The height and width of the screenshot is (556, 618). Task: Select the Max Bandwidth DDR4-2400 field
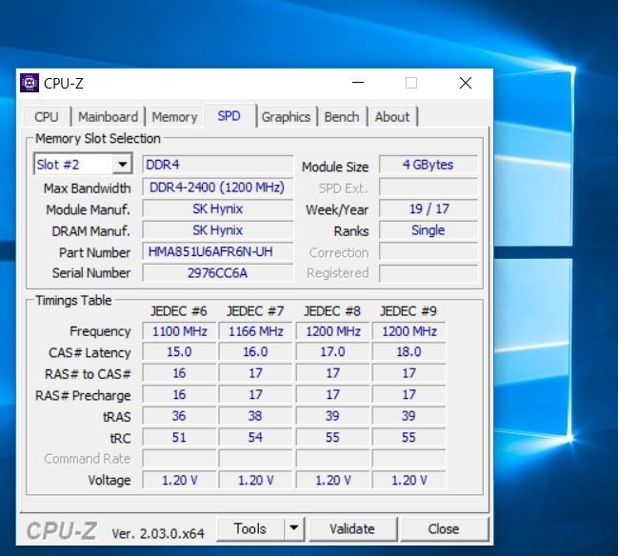(x=218, y=188)
